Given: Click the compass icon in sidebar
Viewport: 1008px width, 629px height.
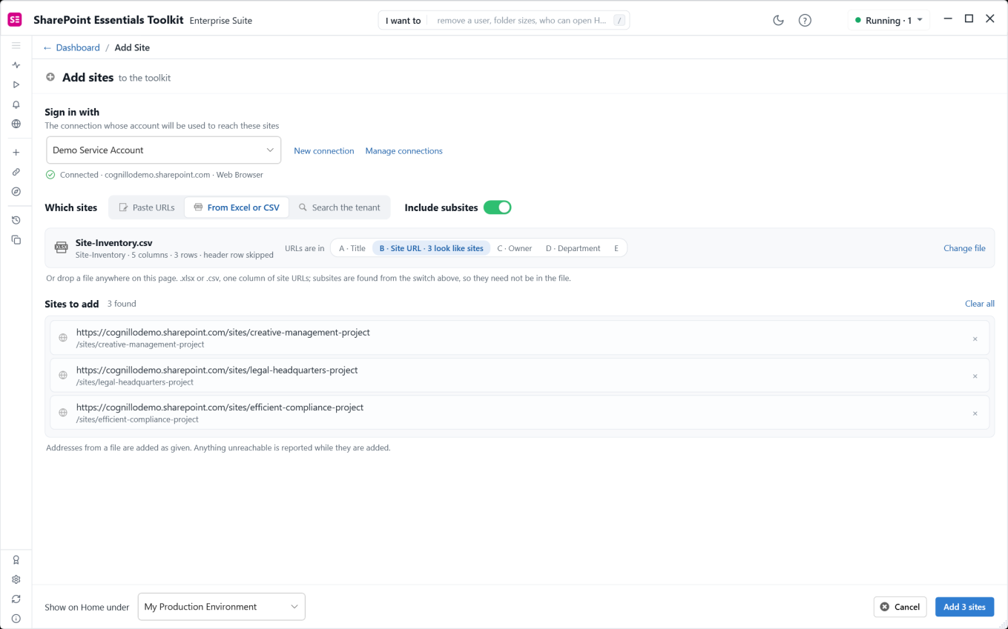Looking at the screenshot, I should (16, 191).
